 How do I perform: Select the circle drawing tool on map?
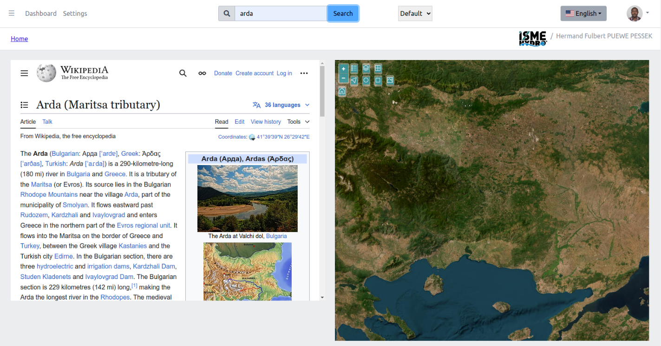(x=366, y=80)
